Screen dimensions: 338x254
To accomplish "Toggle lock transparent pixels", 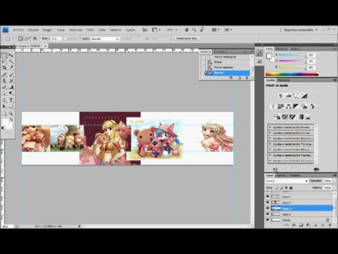I will tap(277, 188).
